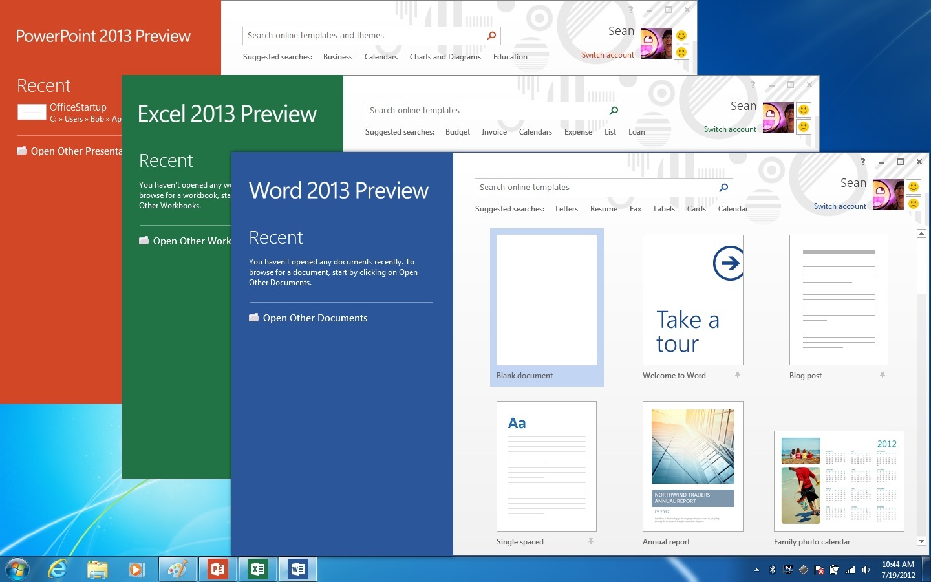The height and width of the screenshot is (582, 931).
Task: Start the Take a tour template
Action: coord(692,299)
